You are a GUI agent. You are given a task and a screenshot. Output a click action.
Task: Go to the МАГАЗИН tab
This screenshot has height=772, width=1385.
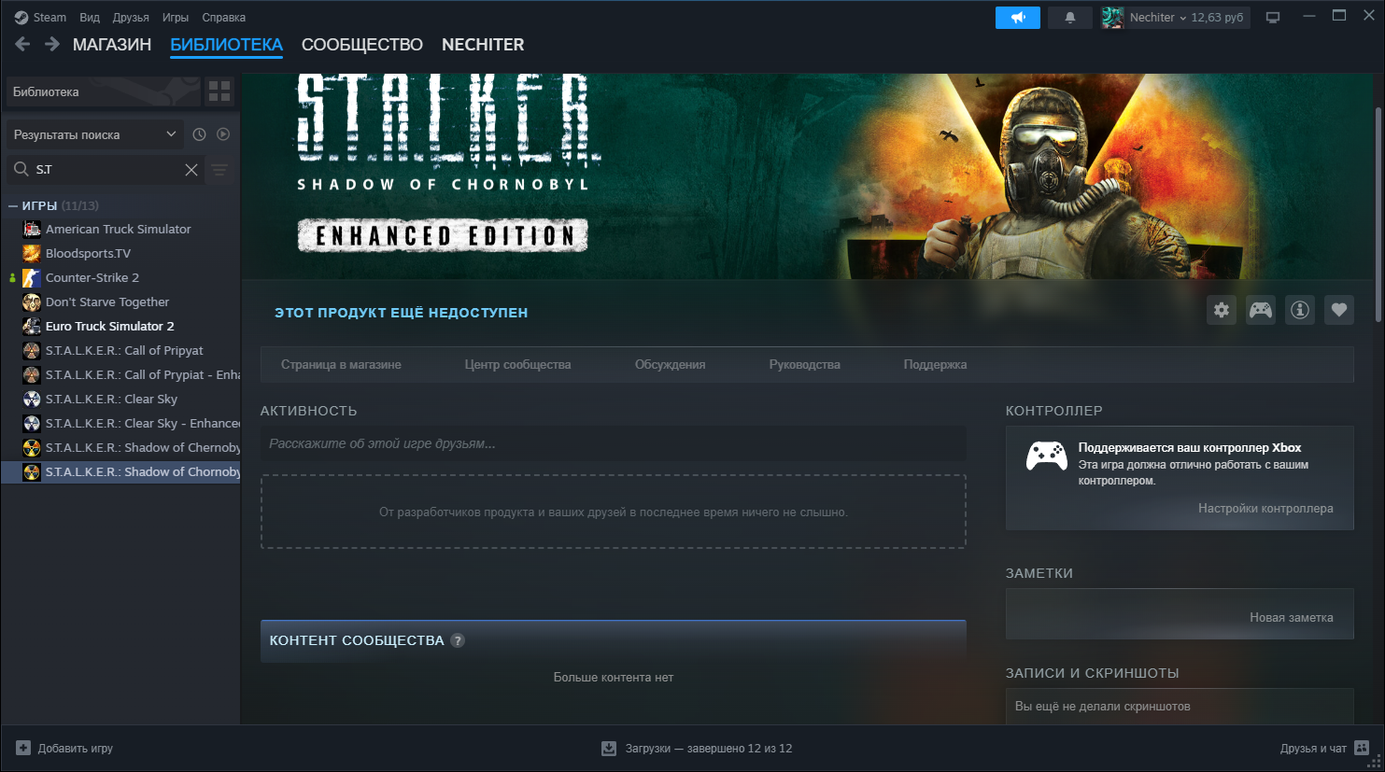(x=112, y=45)
